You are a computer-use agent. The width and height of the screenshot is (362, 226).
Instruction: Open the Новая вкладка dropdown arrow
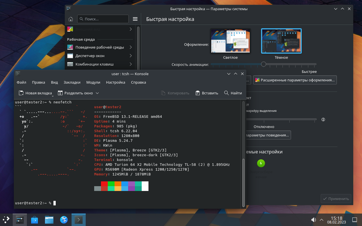click(x=53, y=96)
